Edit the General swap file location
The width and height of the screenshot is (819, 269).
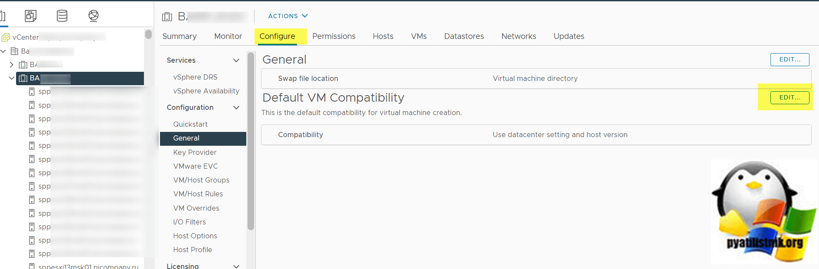pos(790,60)
